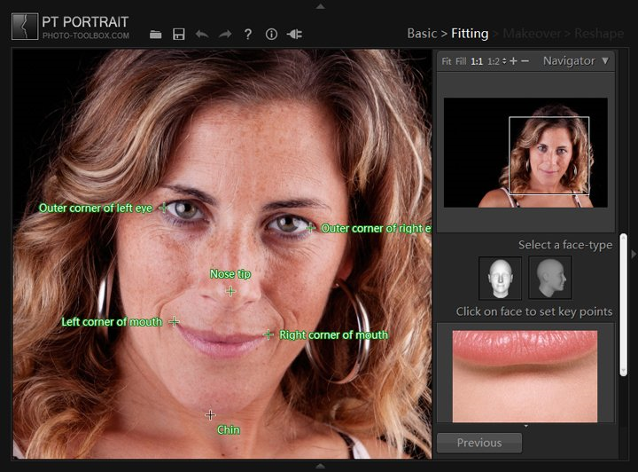Show program info with the circled i icon
This screenshot has width=638, height=472.
point(271,35)
